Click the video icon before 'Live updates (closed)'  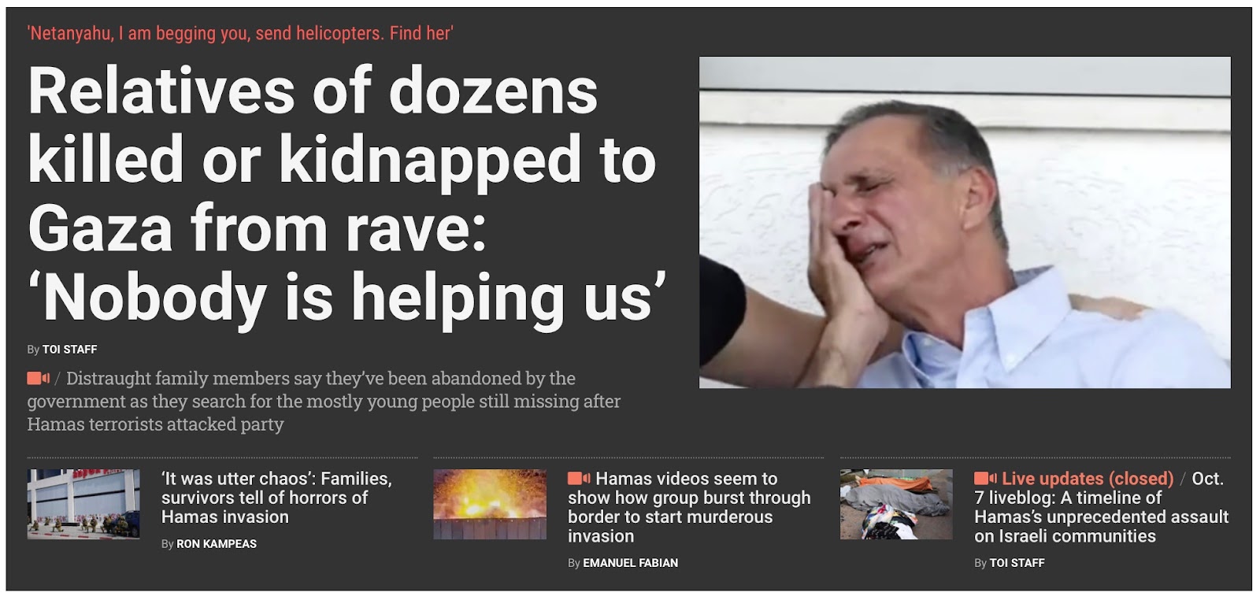click(x=985, y=479)
